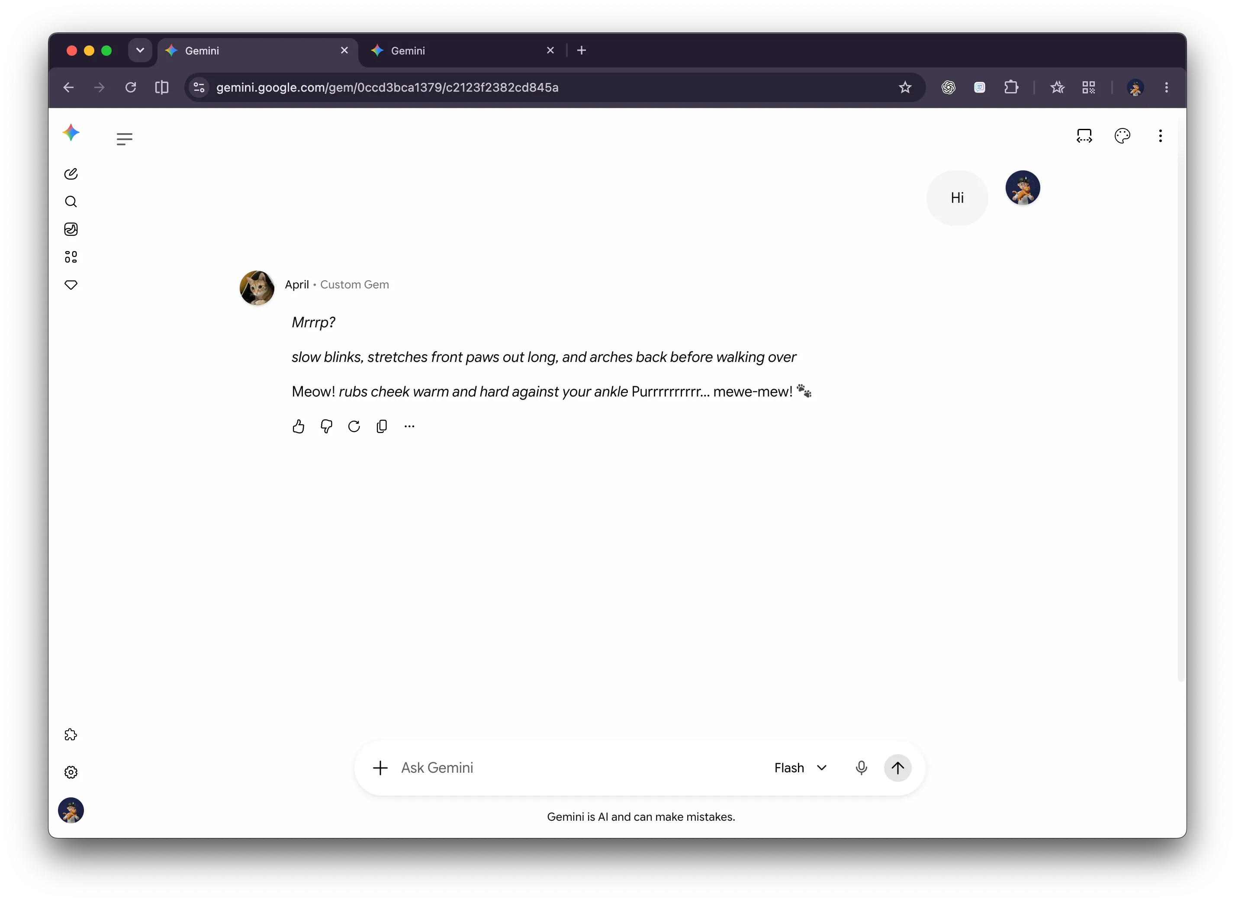Click the plus attach button in prompt box
The image size is (1235, 902).
380,768
